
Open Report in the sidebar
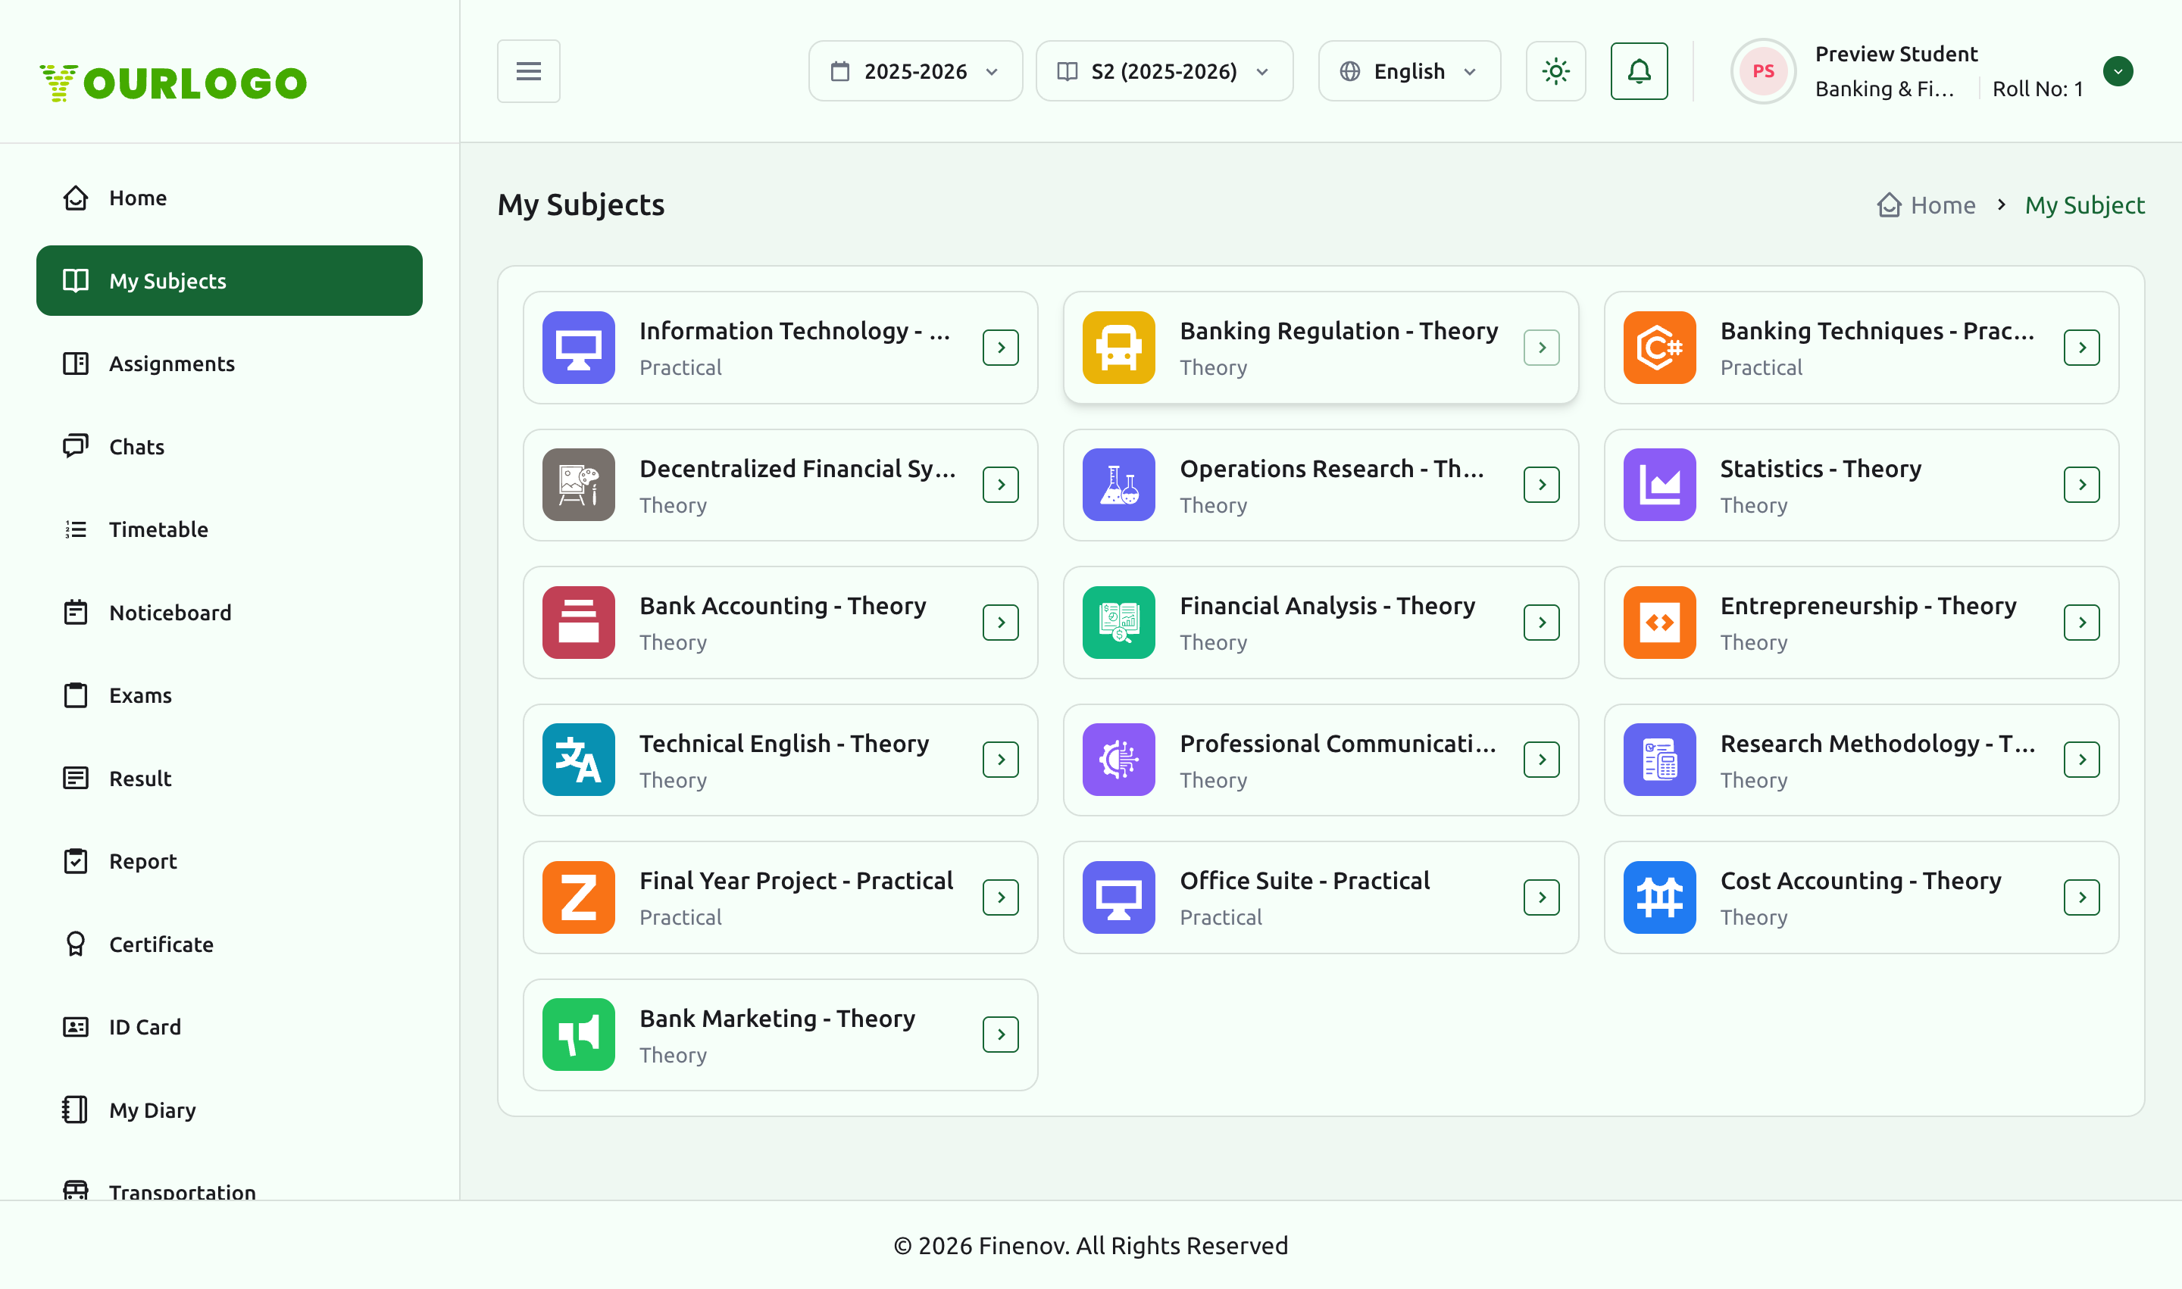[x=230, y=862]
